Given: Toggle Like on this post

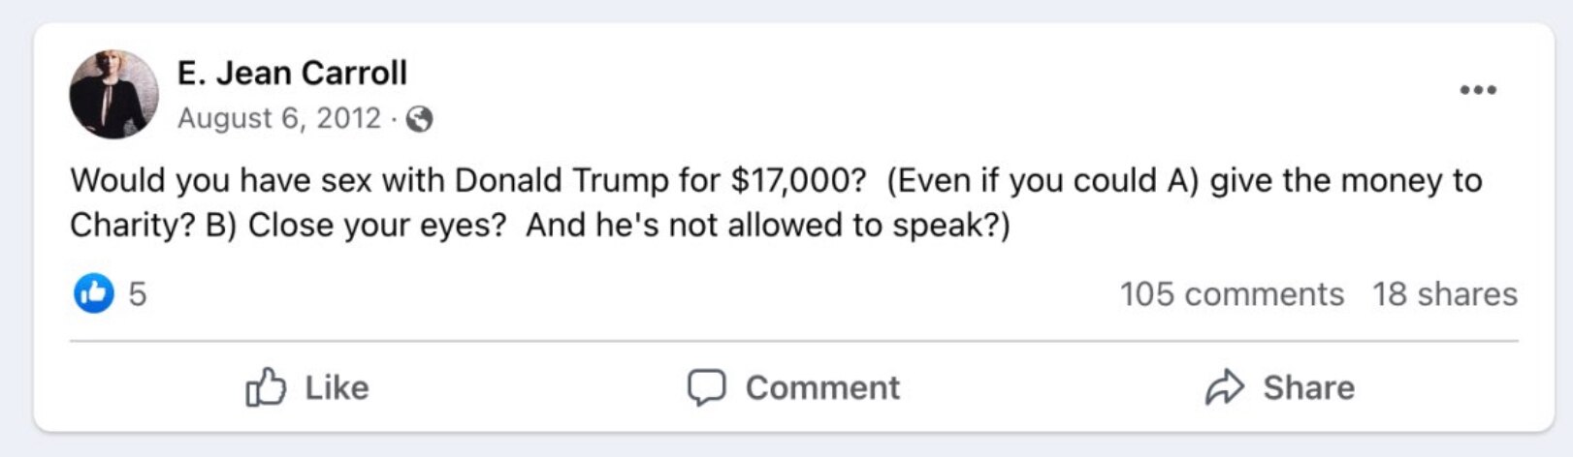Looking at the screenshot, I should 306,387.
